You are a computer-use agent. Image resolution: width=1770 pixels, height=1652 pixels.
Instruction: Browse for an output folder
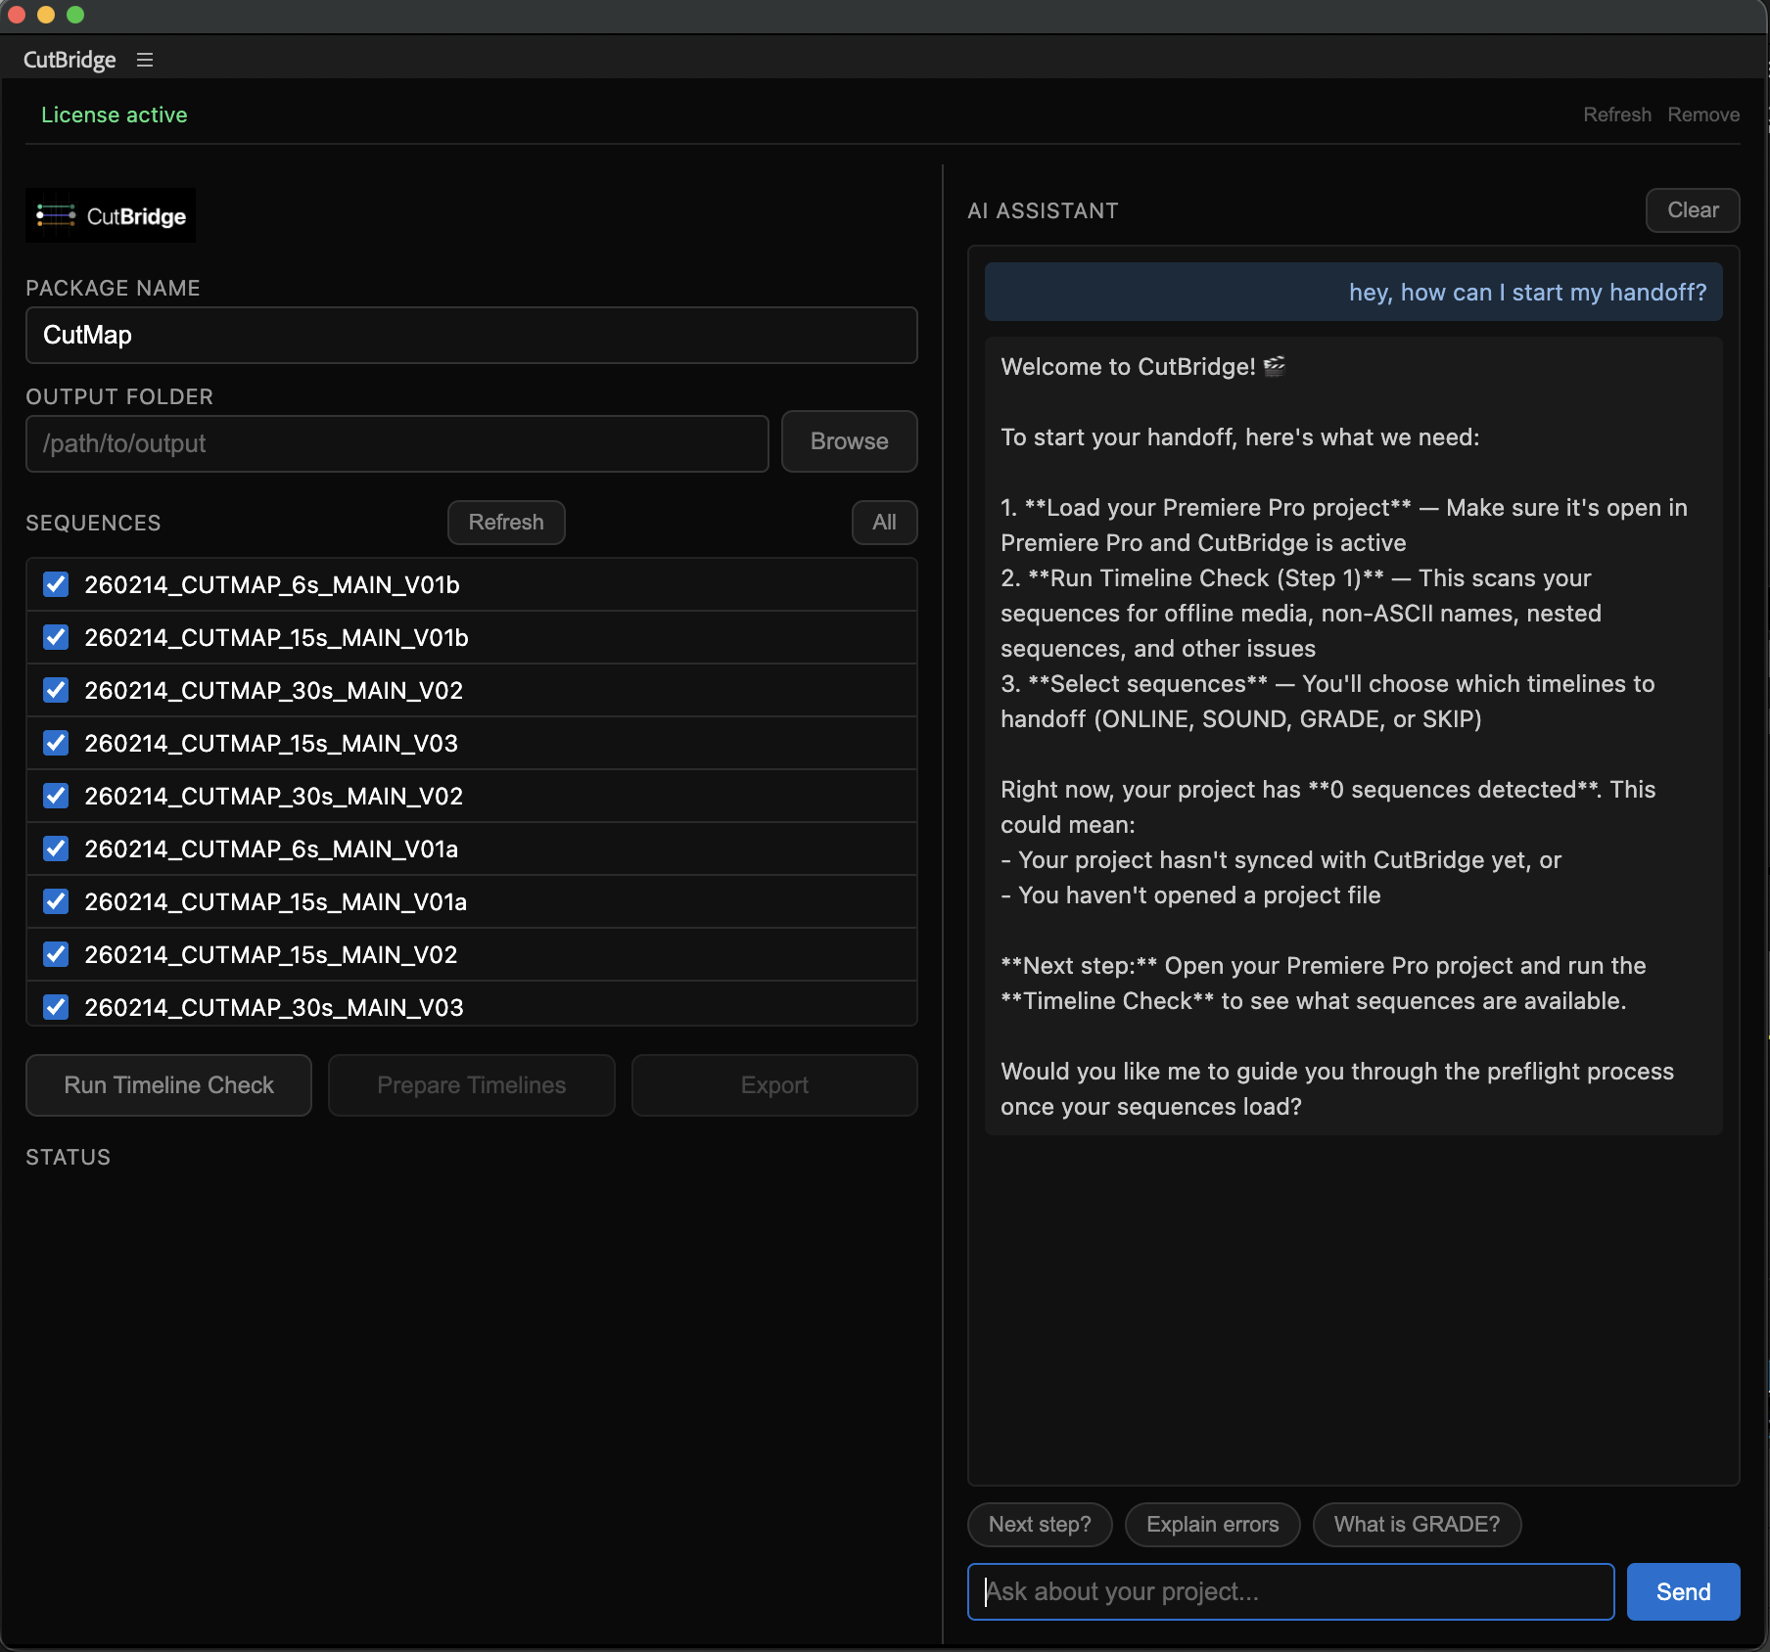coord(848,441)
